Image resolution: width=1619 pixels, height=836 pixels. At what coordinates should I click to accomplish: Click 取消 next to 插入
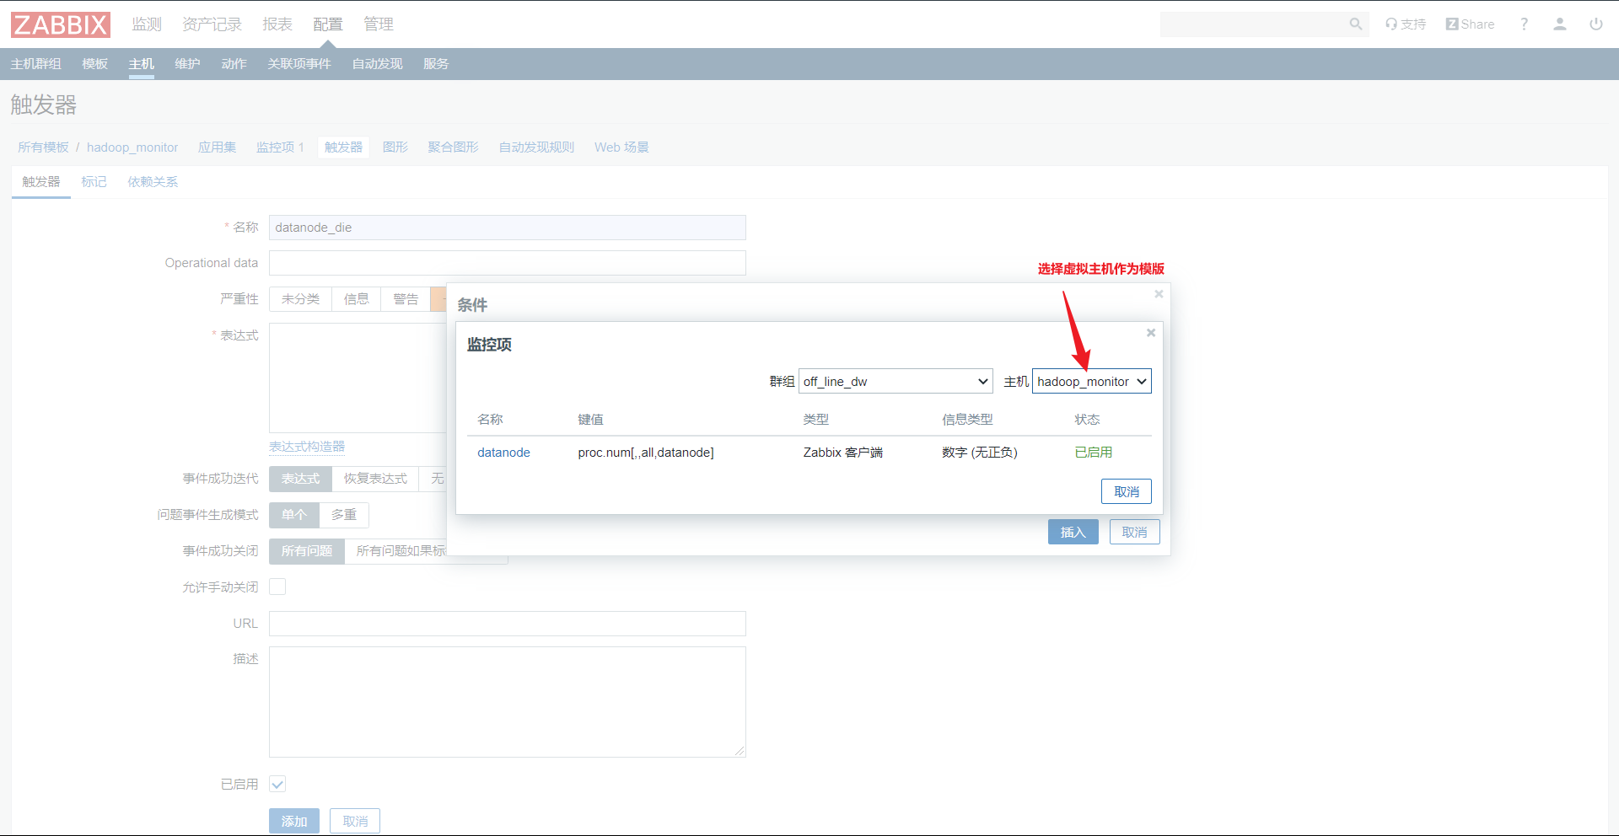point(1135,532)
